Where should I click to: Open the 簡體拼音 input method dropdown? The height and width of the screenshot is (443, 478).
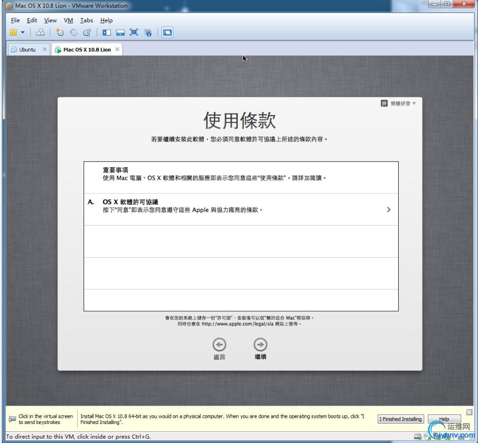pyautogui.click(x=398, y=104)
